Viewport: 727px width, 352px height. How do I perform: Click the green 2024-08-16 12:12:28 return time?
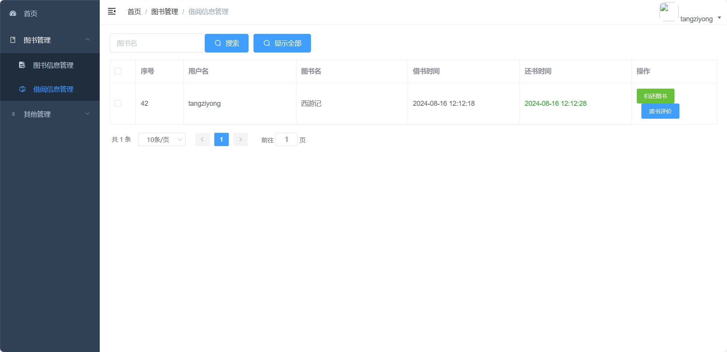(x=555, y=104)
